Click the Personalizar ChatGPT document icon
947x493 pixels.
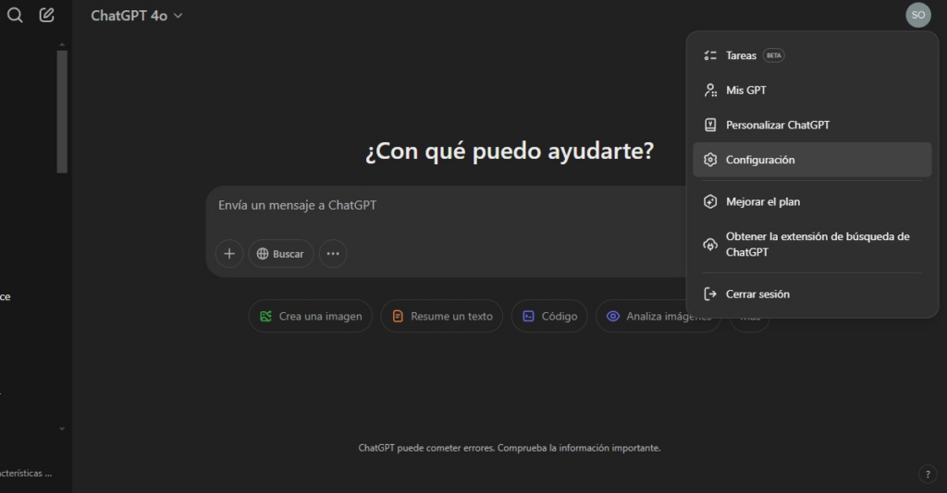710,125
